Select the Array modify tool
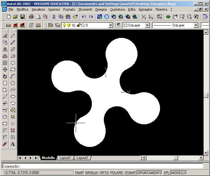 [5, 63]
